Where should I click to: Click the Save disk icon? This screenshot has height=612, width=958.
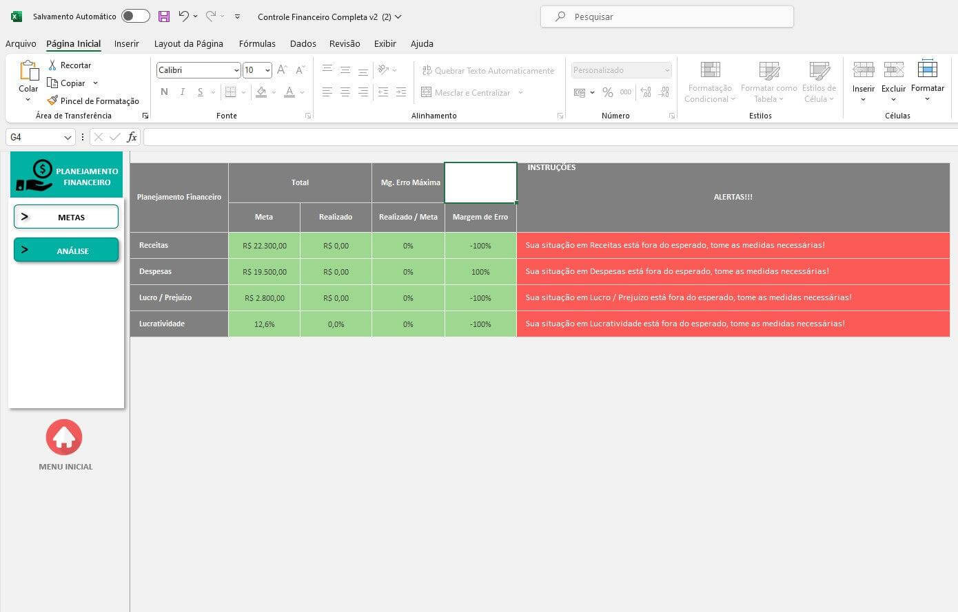[164, 17]
